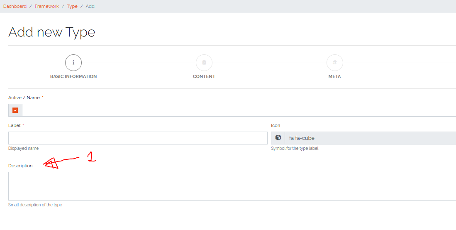Click the Description field label
The image size is (456, 230).
click(21, 166)
